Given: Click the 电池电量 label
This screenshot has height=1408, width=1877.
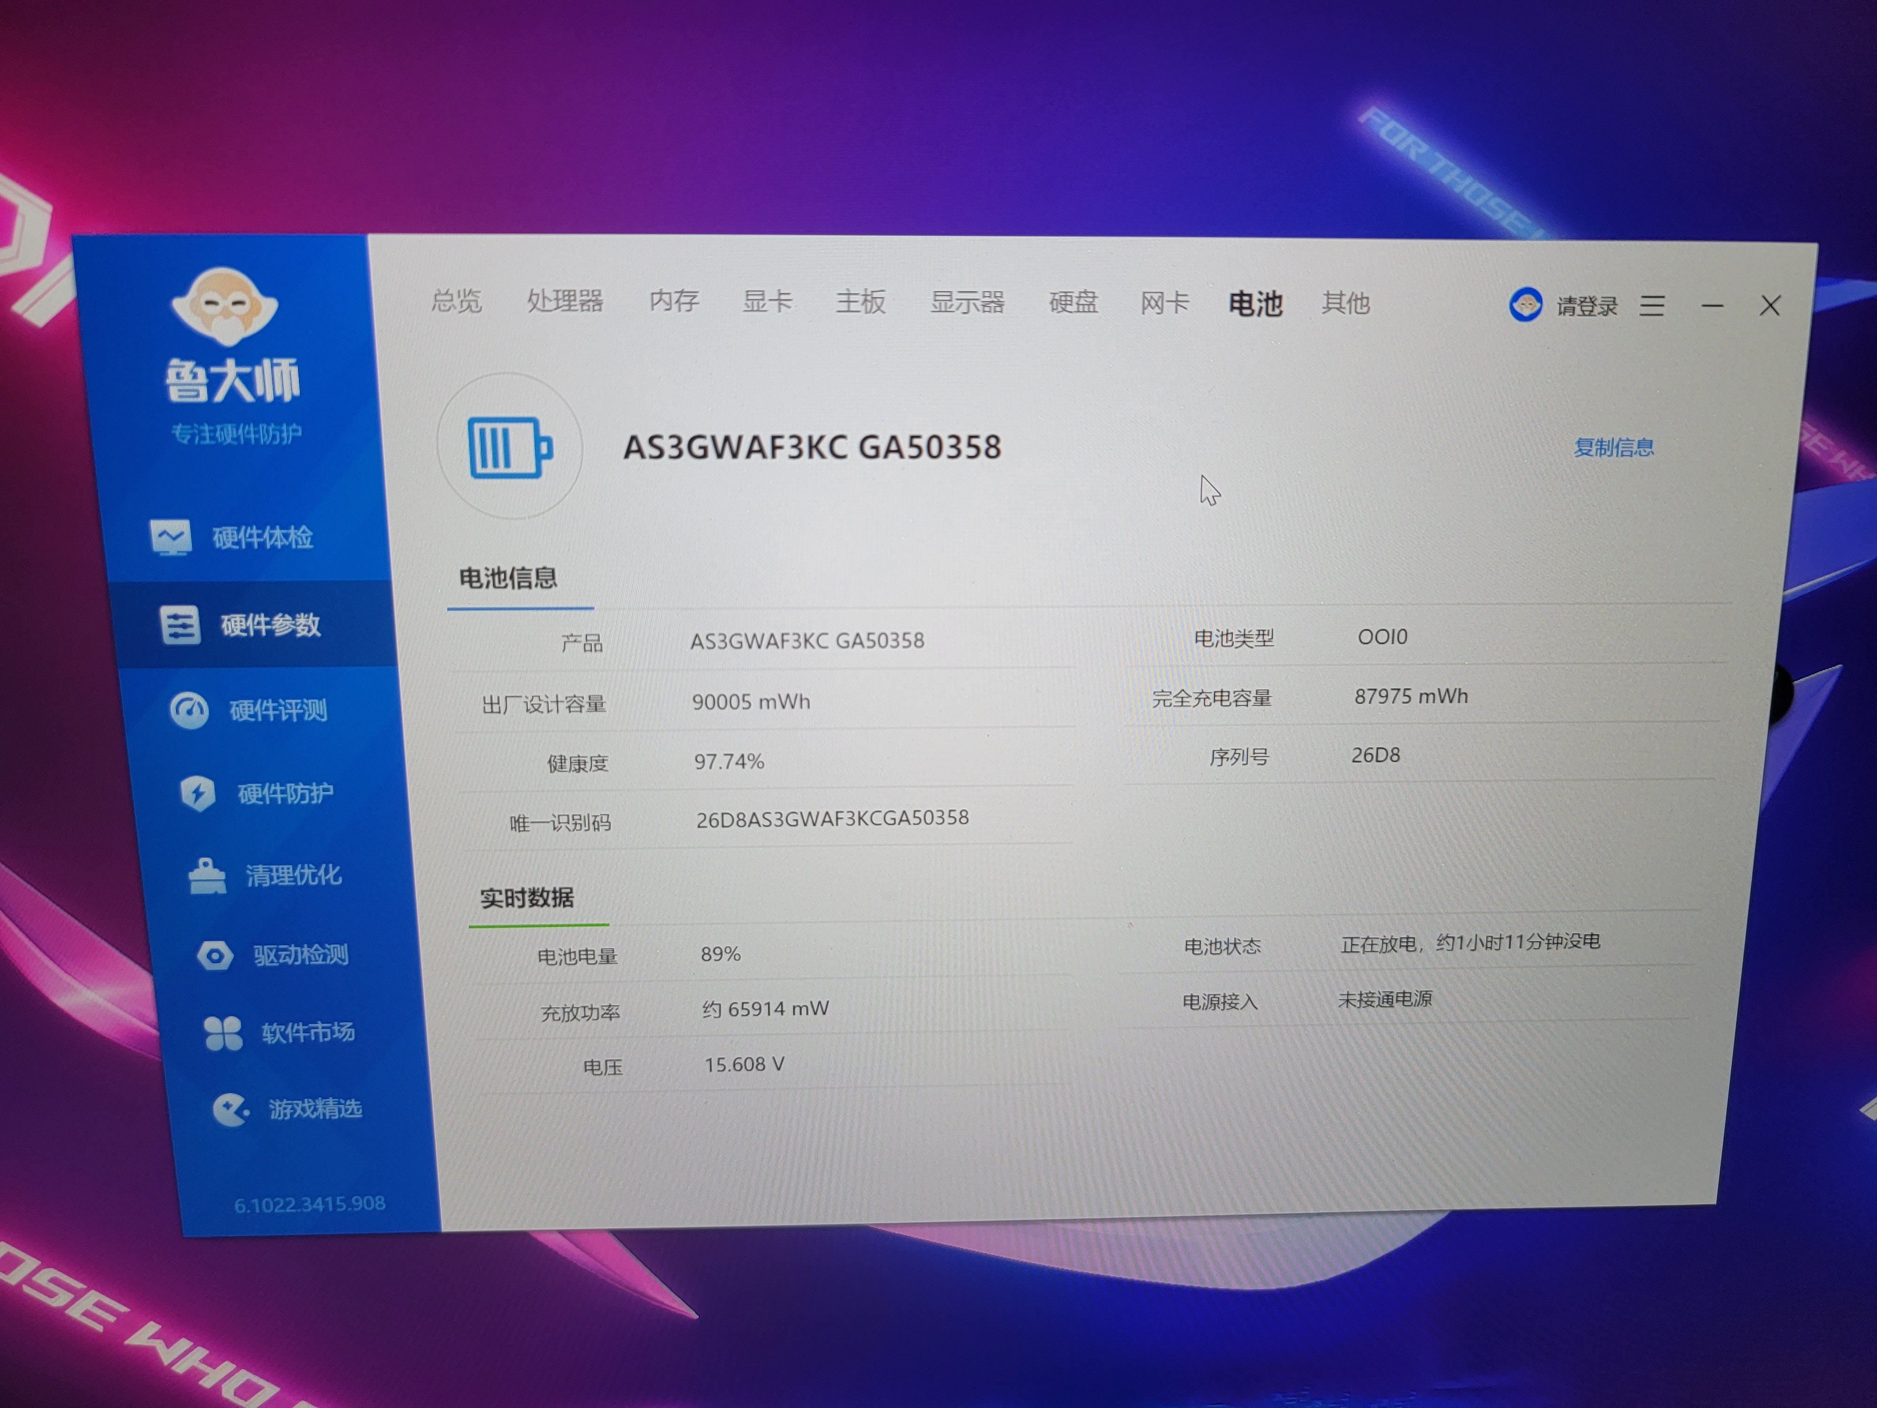Looking at the screenshot, I should pyautogui.click(x=578, y=957).
